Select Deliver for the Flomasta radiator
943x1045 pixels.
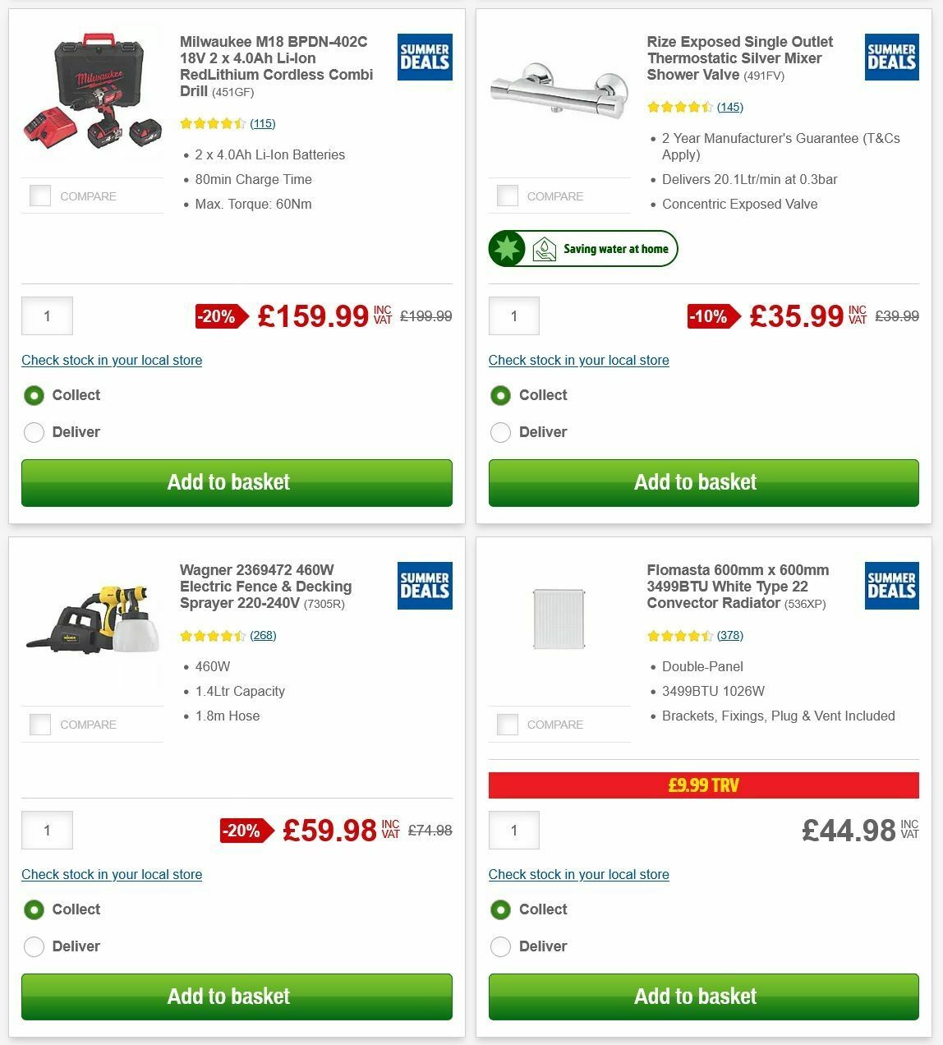500,946
